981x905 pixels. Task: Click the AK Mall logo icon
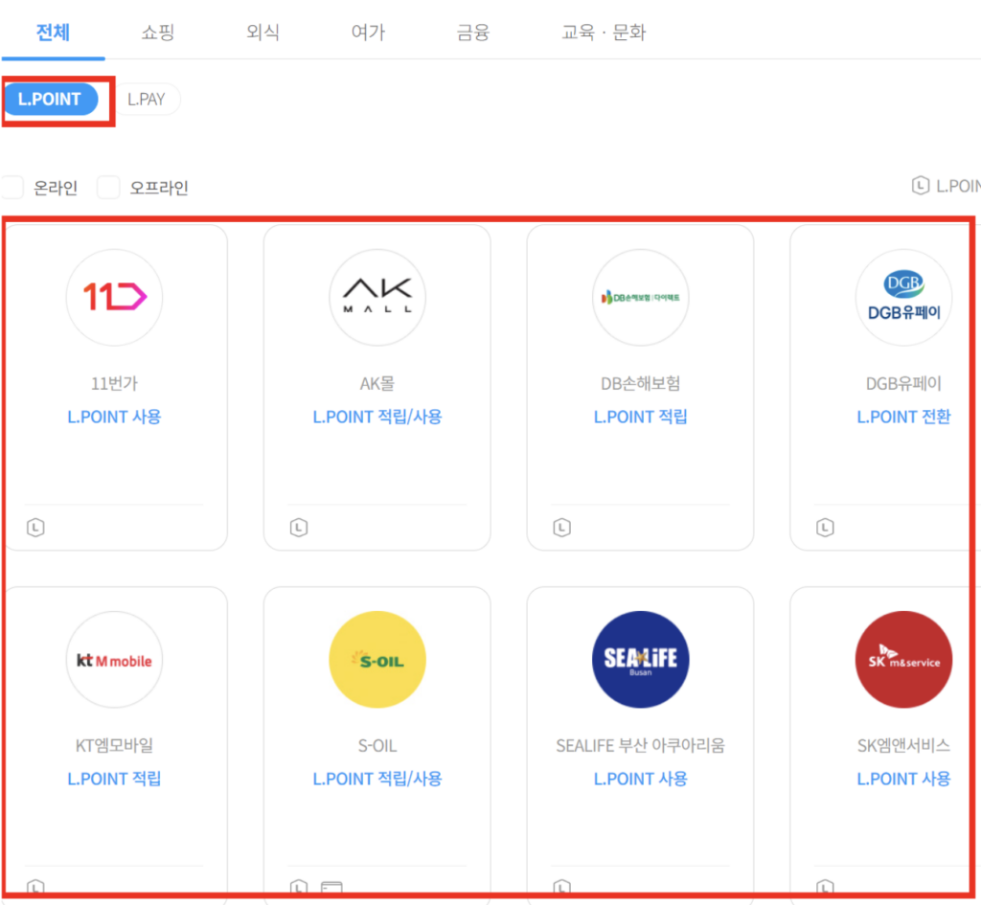pos(377,297)
